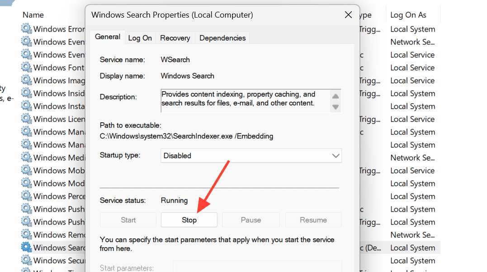Click the gear icon beside Windows Insid service
487x272 pixels.
[26, 93]
